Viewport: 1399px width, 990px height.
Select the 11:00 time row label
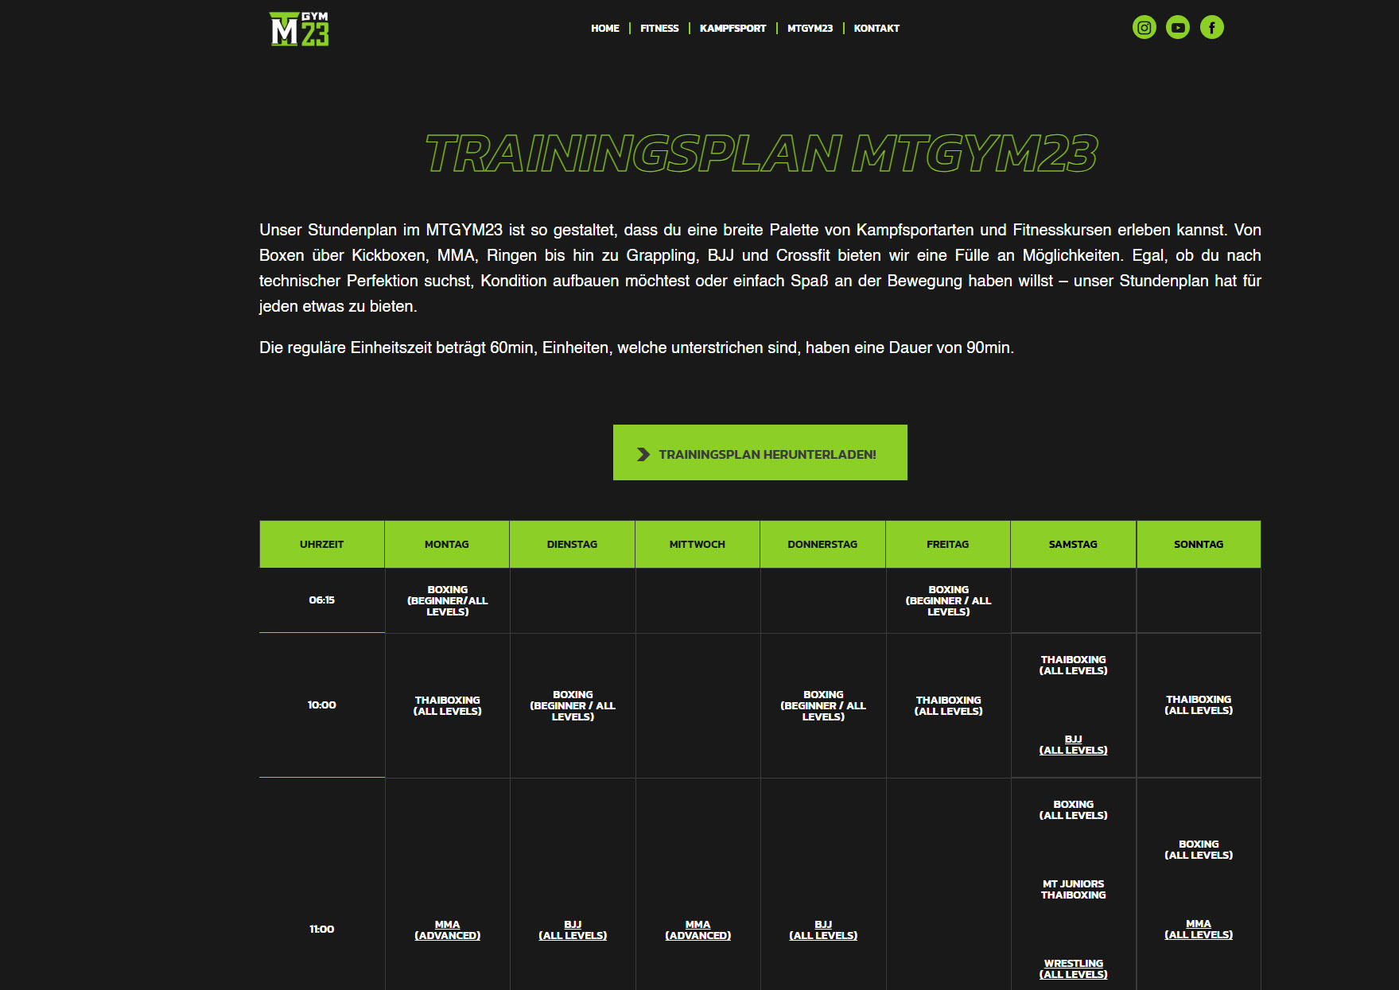coord(321,930)
